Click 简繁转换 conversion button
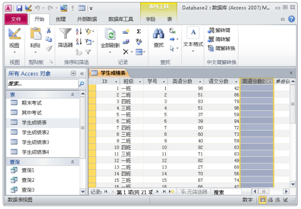This screenshot has width=301, height=209. point(221,48)
